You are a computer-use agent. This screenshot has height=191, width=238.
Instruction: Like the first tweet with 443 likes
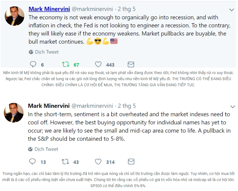pos(98,64)
